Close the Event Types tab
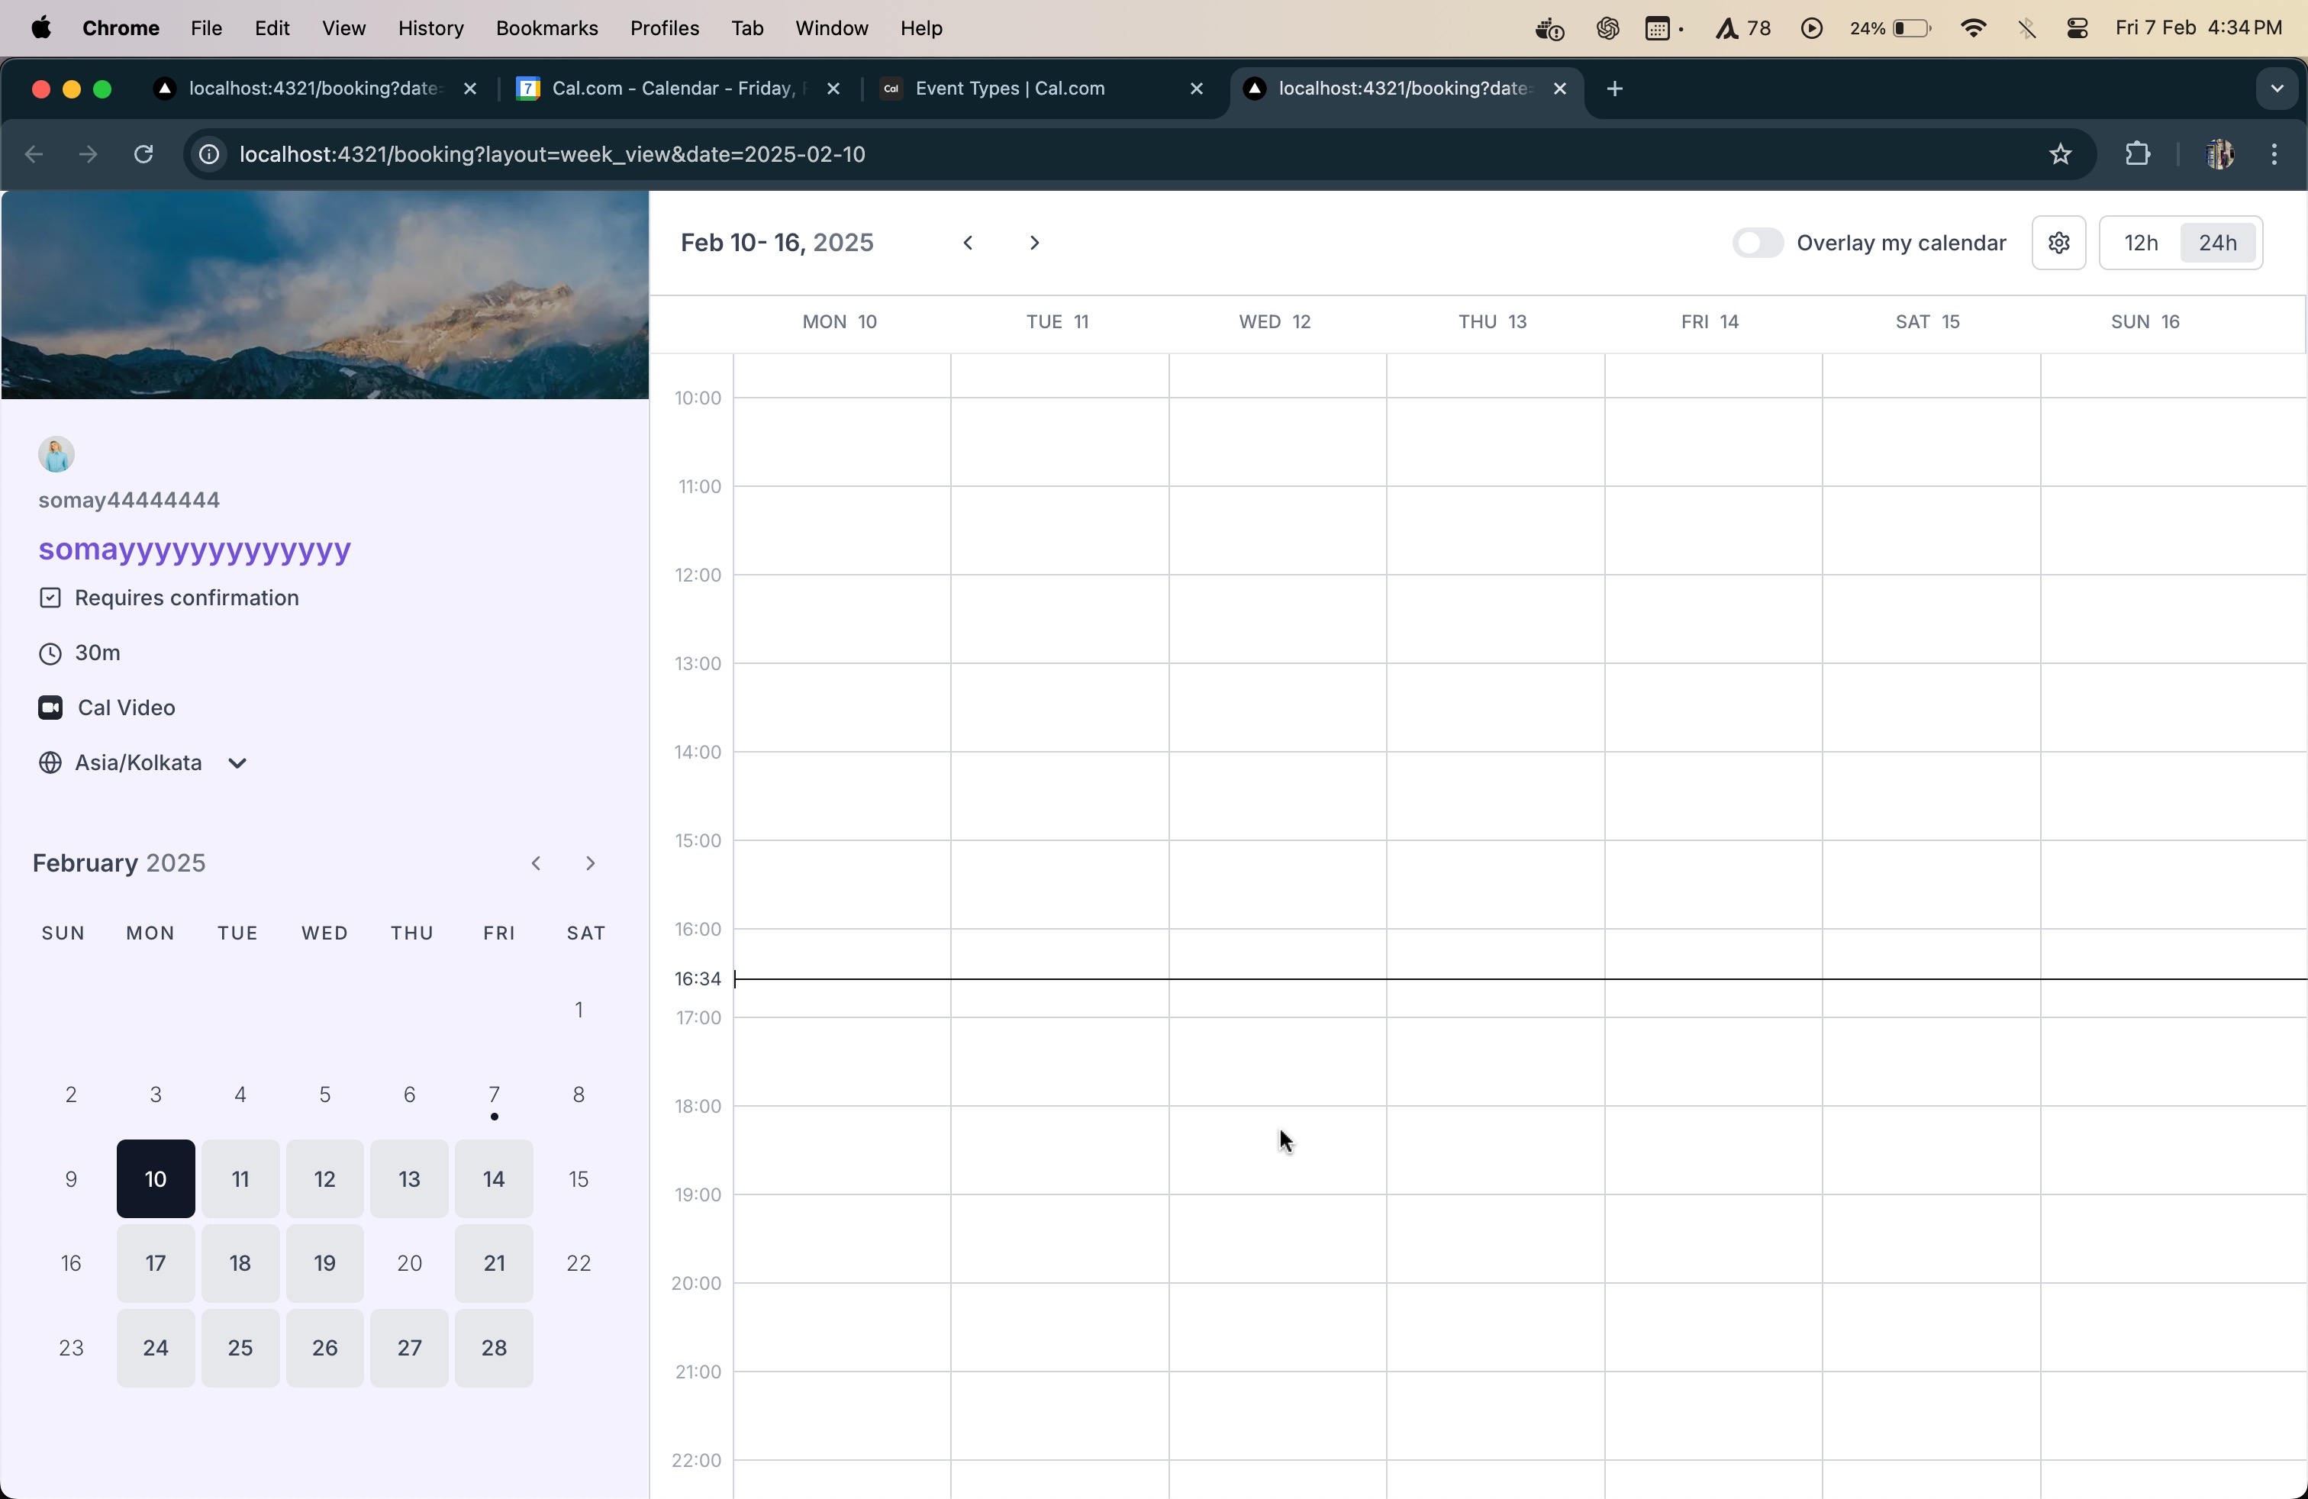 coord(1197,89)
